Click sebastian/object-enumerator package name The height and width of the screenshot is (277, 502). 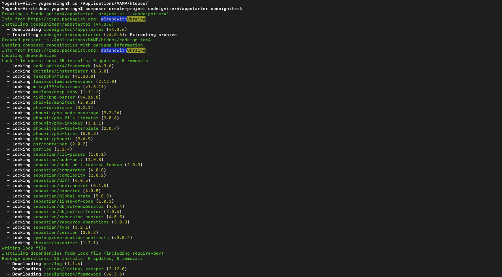click(x=69, y=206)
